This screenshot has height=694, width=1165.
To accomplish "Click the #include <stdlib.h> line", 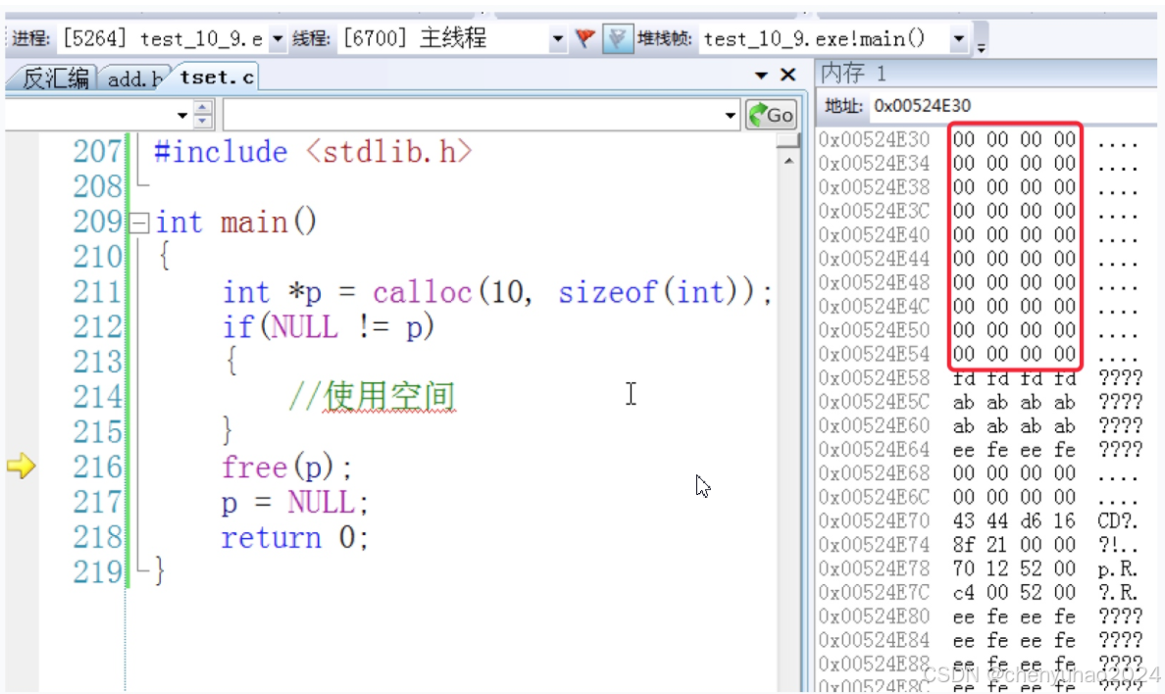I will pyautogui.click(x=313, y=152).
